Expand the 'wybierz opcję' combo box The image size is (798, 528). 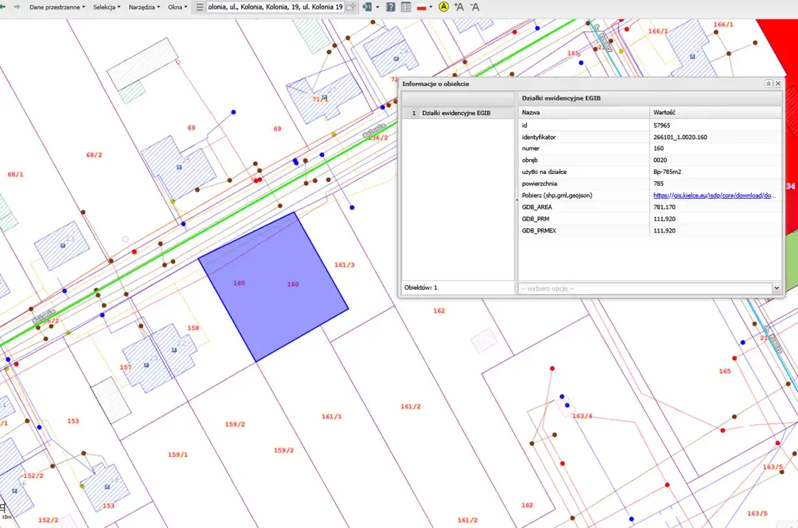(776, 288)
